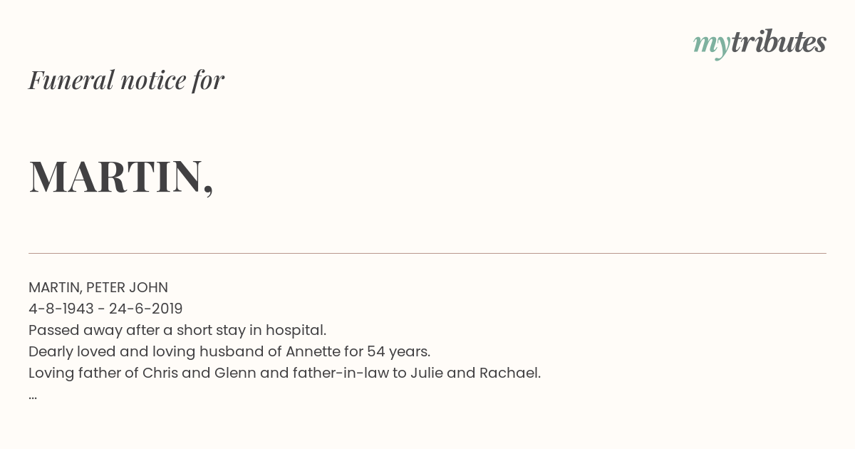This screenshot has width=855, height=449.
Task: Click the words '54 years' in the notice
Action: click(x=398, y=351)
